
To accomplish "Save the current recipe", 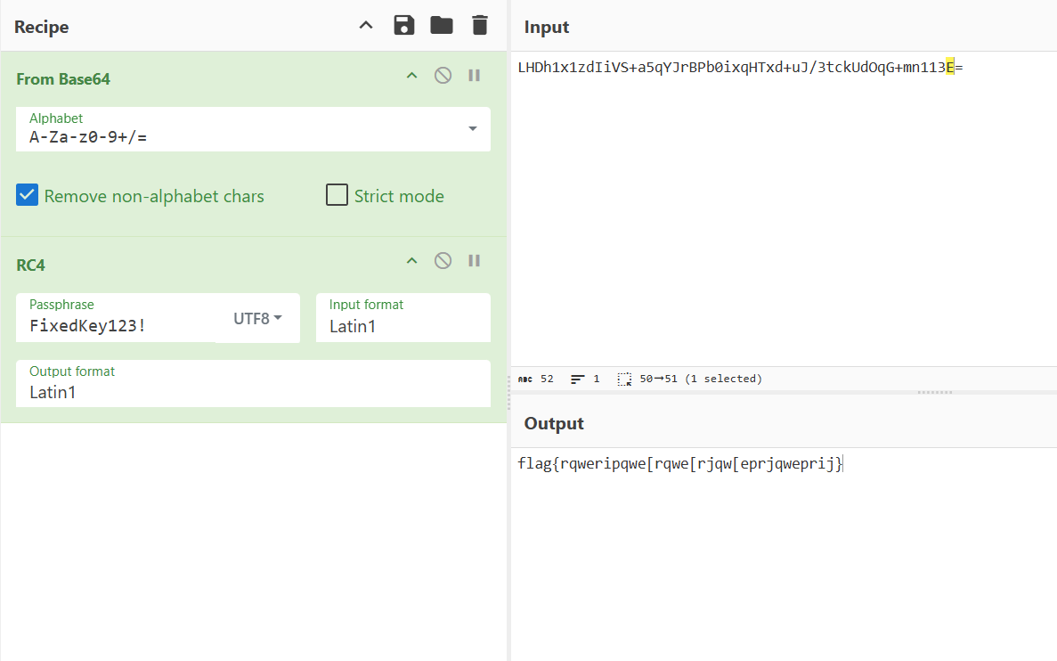I will [x=403, y=26].
